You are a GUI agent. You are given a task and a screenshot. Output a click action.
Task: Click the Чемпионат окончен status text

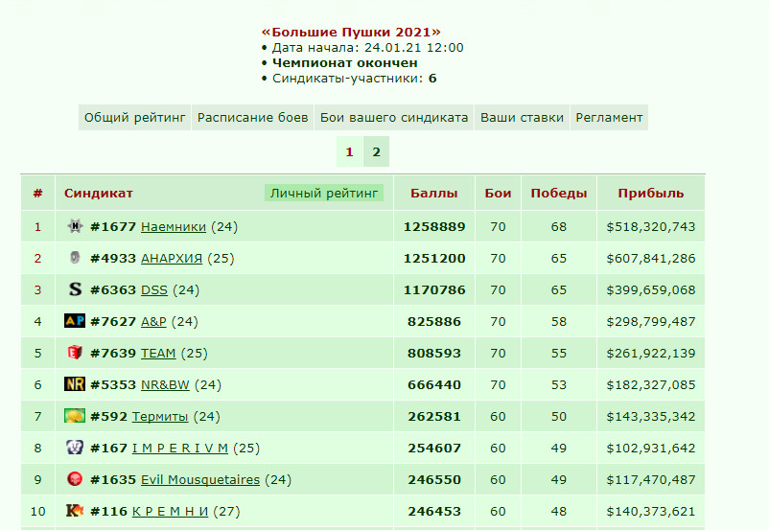[x=345, y=63]
